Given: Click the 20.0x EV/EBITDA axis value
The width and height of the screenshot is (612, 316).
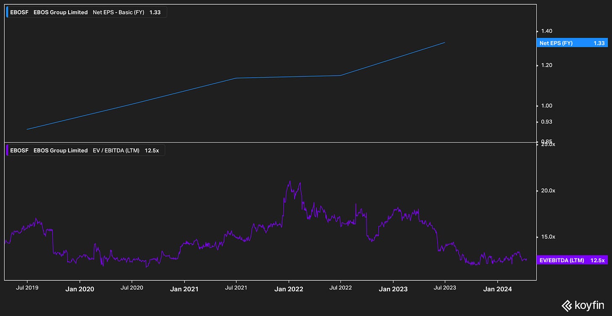Looking at the screenshot, I should [548, 190].
